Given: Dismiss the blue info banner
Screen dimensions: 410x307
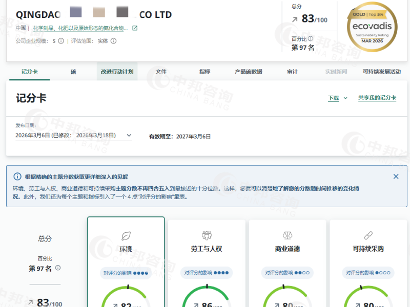Looking at the screenshot, I should point(396,177).
